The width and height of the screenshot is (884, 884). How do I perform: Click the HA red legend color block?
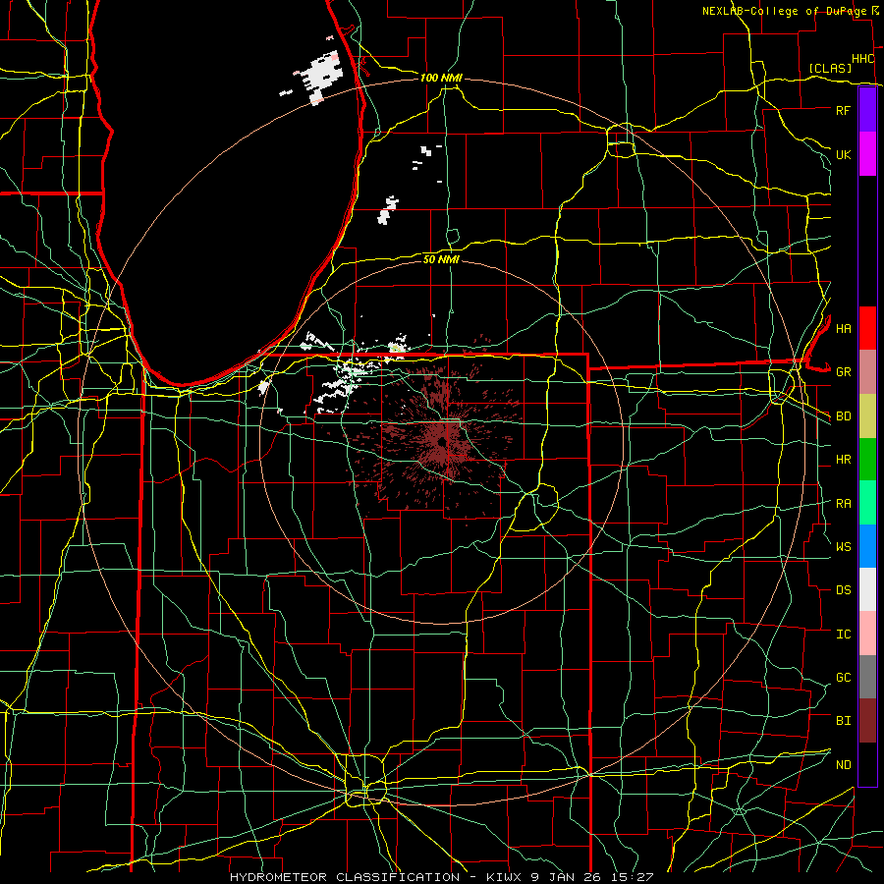(867, 328)
